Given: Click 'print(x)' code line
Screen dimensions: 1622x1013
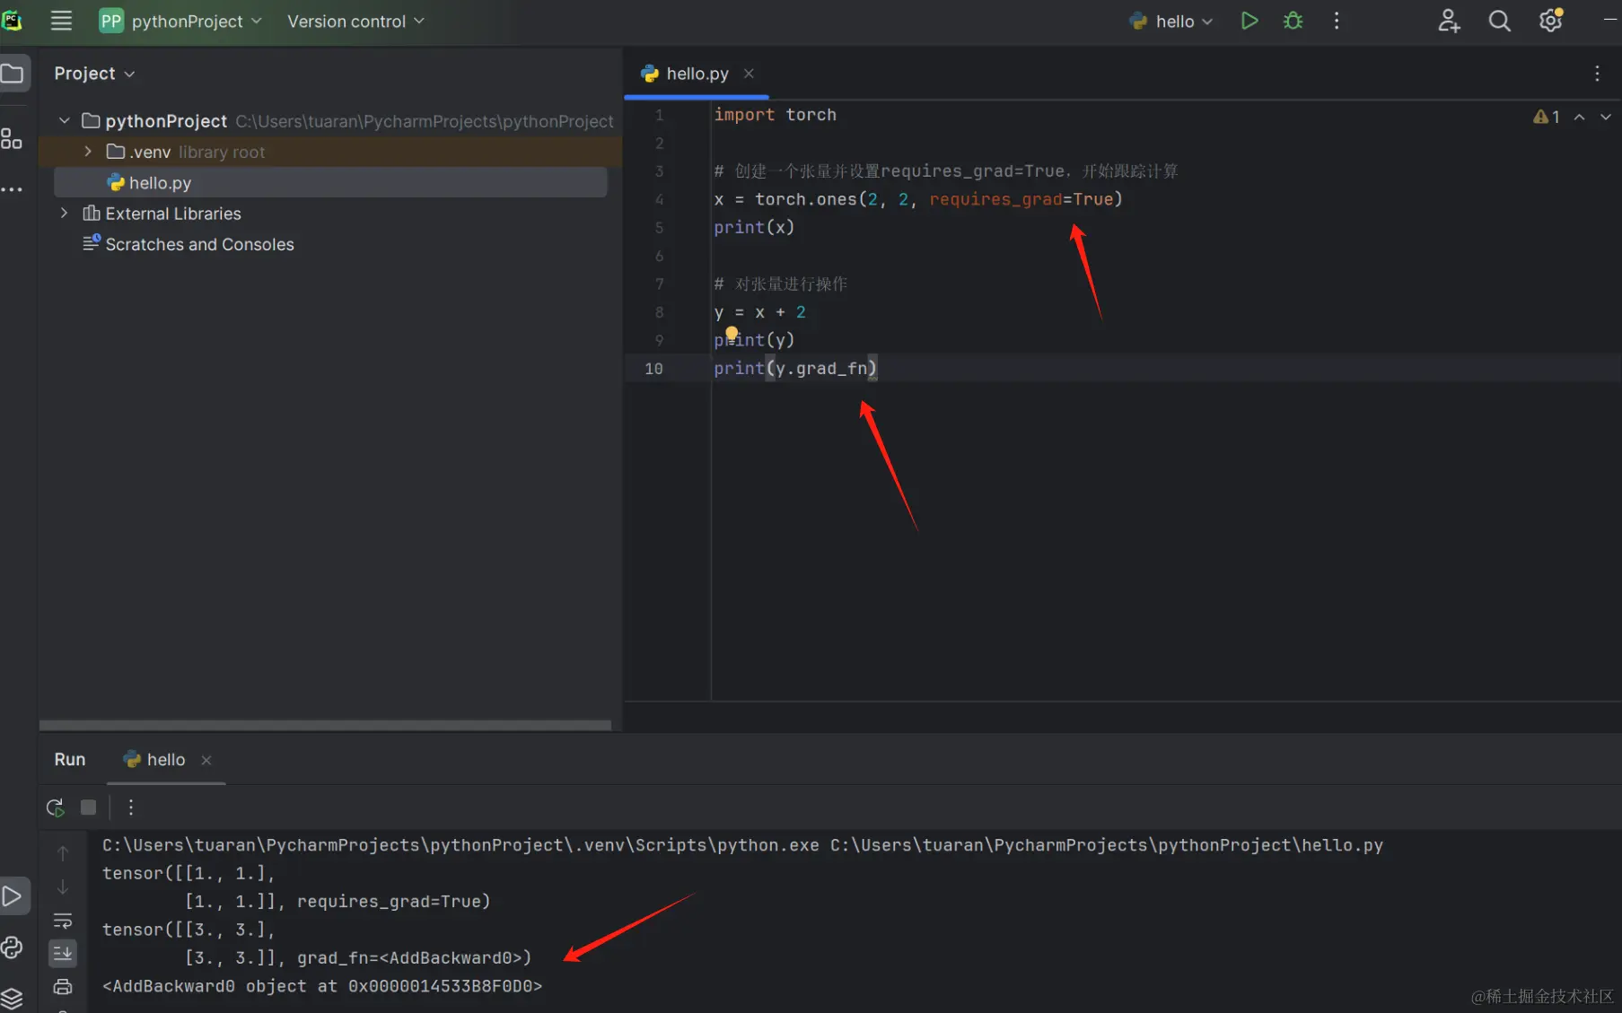Looking at the screenshot, I should pyautogui.click(x=754, y=228).
